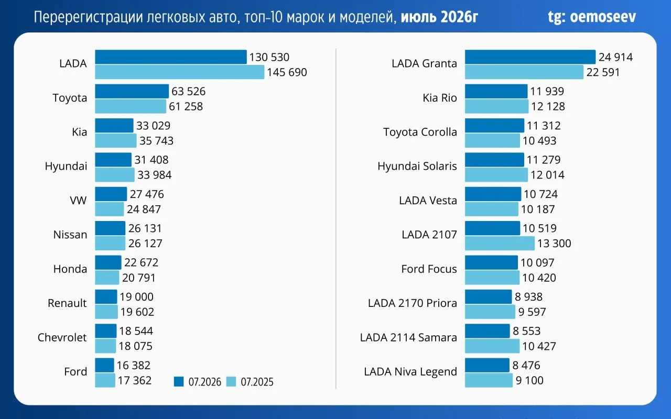Click the chart title ending "июль 2026г"
671x419 pixels.
pyautogui.click(x=256, y=17)
